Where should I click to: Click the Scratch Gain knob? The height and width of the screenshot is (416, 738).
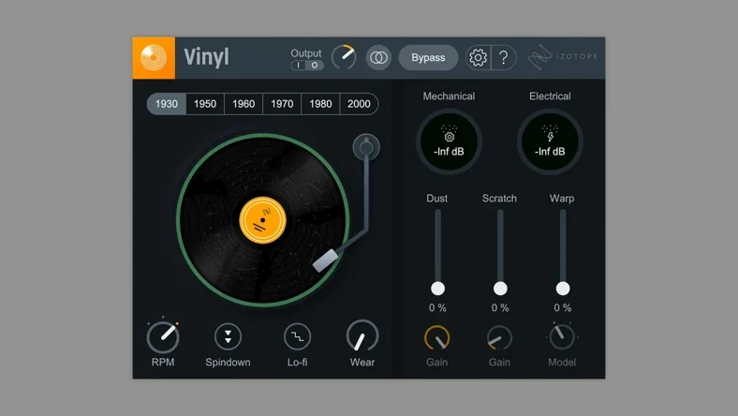pyautogui.click(x=499, y=338)
